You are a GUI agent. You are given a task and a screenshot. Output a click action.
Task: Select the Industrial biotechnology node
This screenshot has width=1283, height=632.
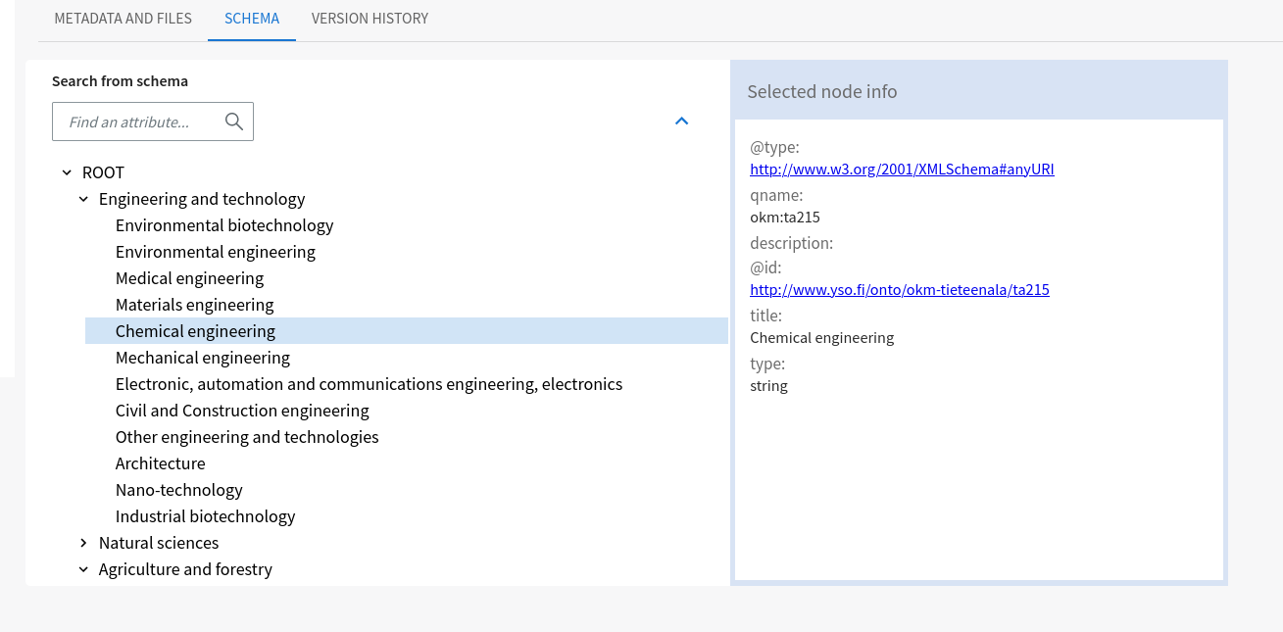coord(205,516)
